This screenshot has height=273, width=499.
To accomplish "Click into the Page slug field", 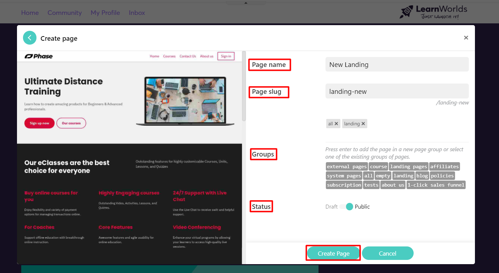I will 397,91.
